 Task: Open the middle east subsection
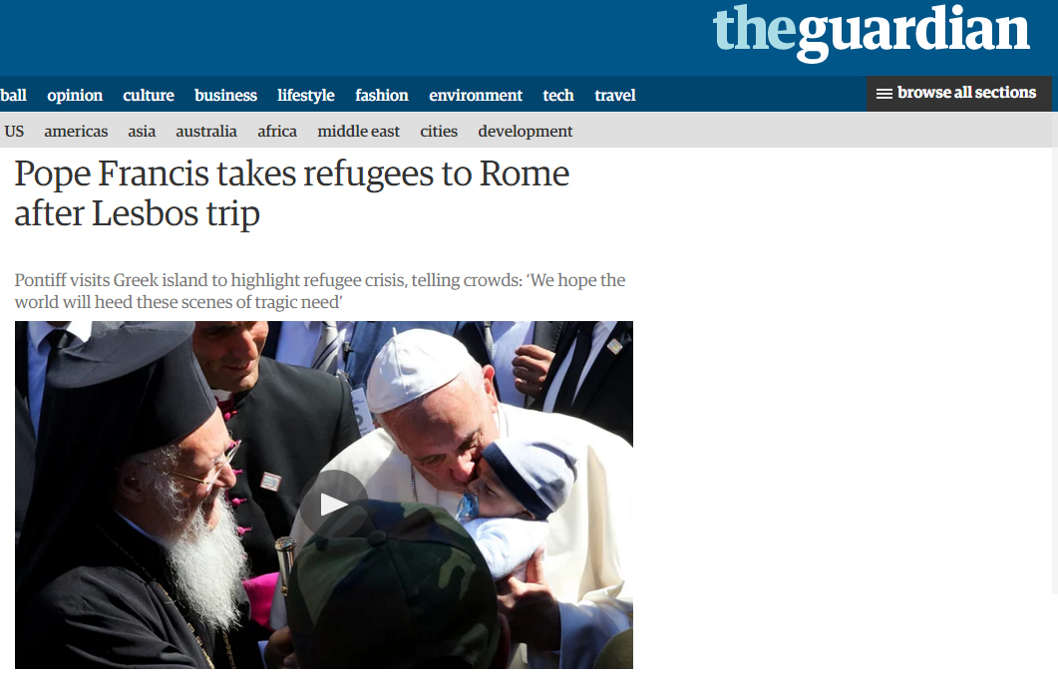click(x=358, y=131)
